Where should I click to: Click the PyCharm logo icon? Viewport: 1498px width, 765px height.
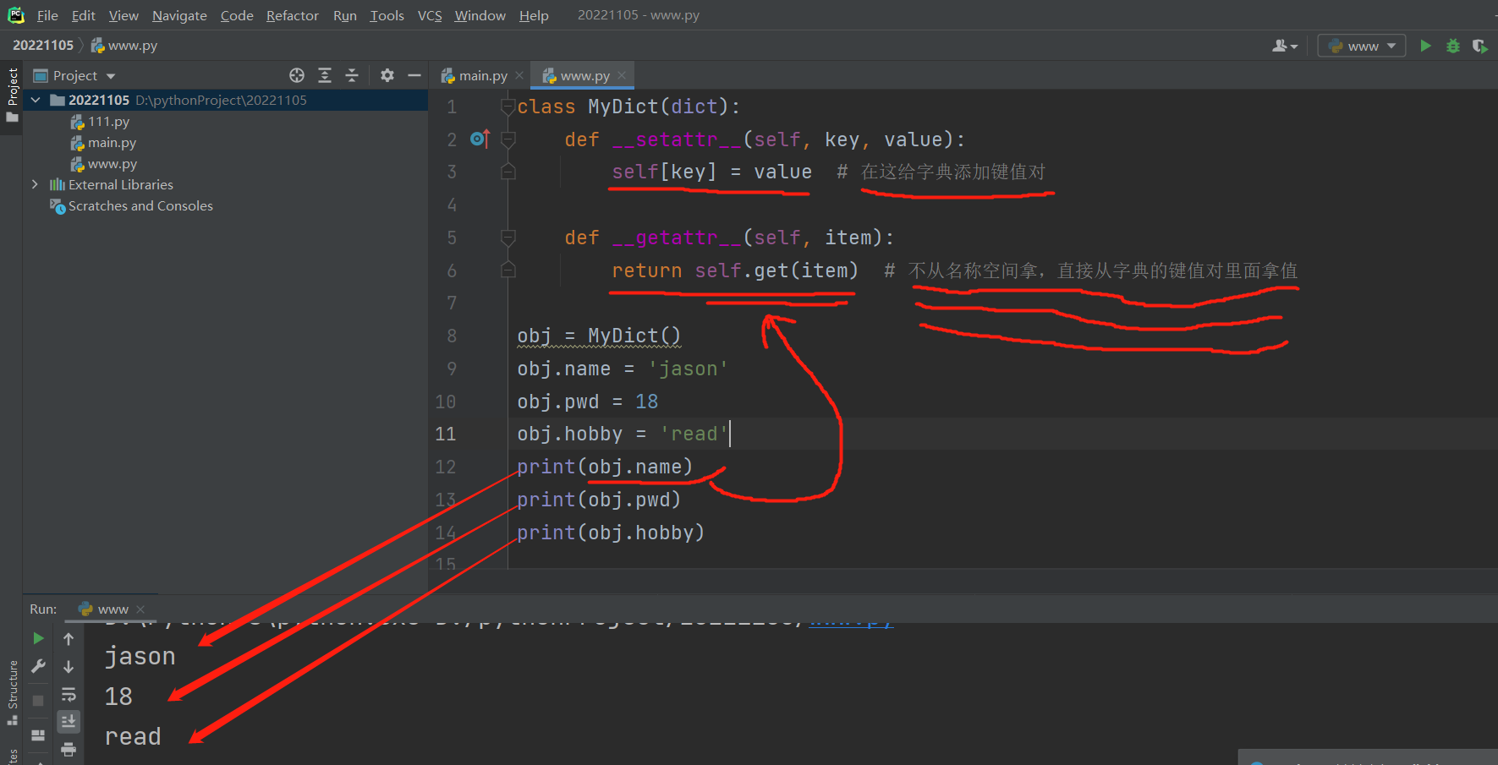pos(15,15)
